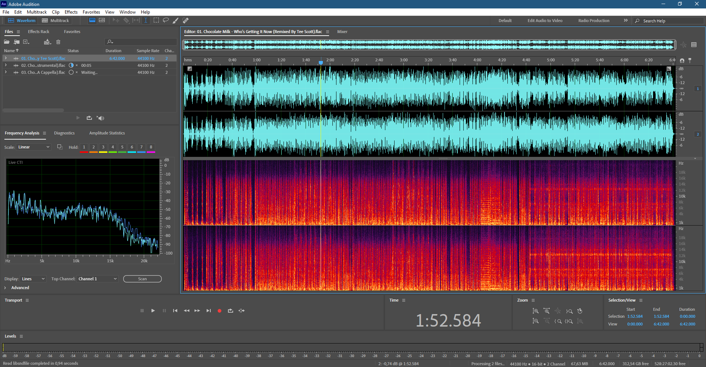This screenshot has width=706, height=367.
Task: Click the red Record button
Action: point(220,311)
